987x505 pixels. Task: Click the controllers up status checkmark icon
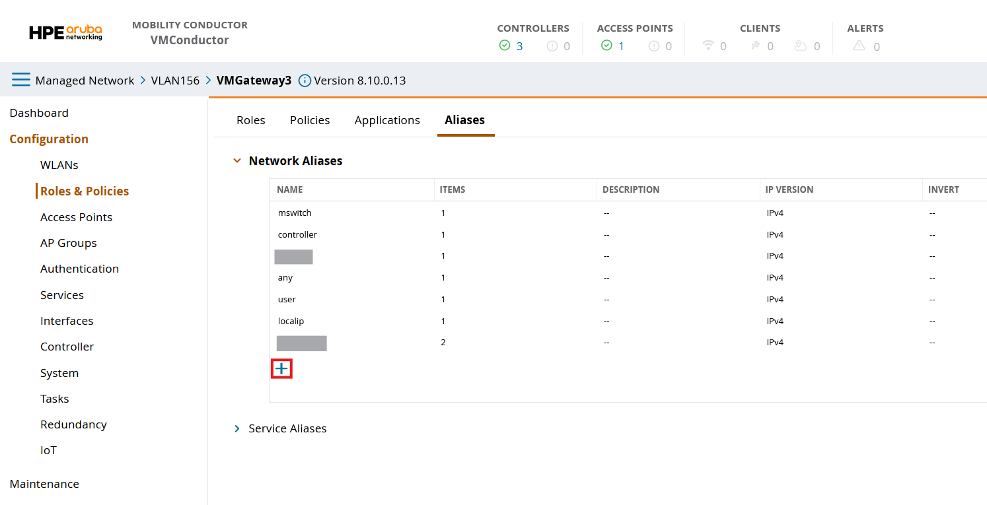[x=505, y=46]
